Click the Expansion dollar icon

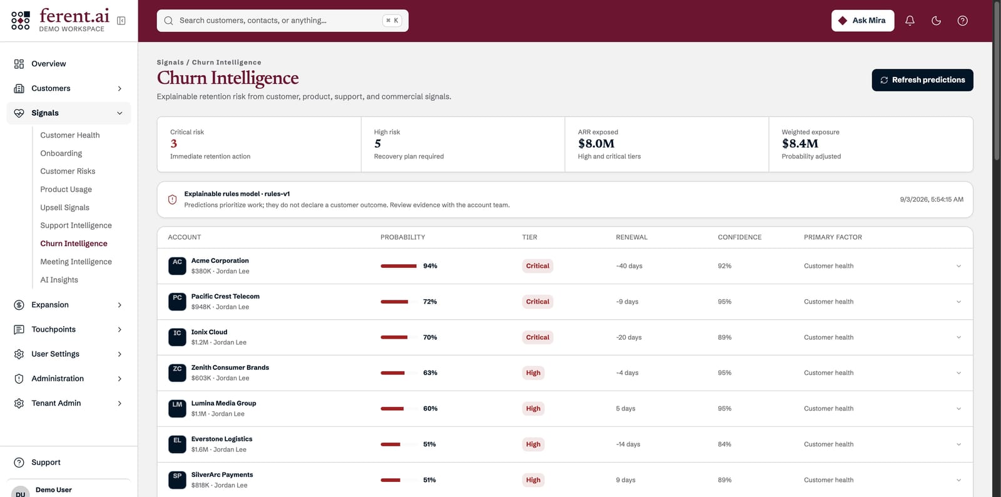[x=19, y=305]
